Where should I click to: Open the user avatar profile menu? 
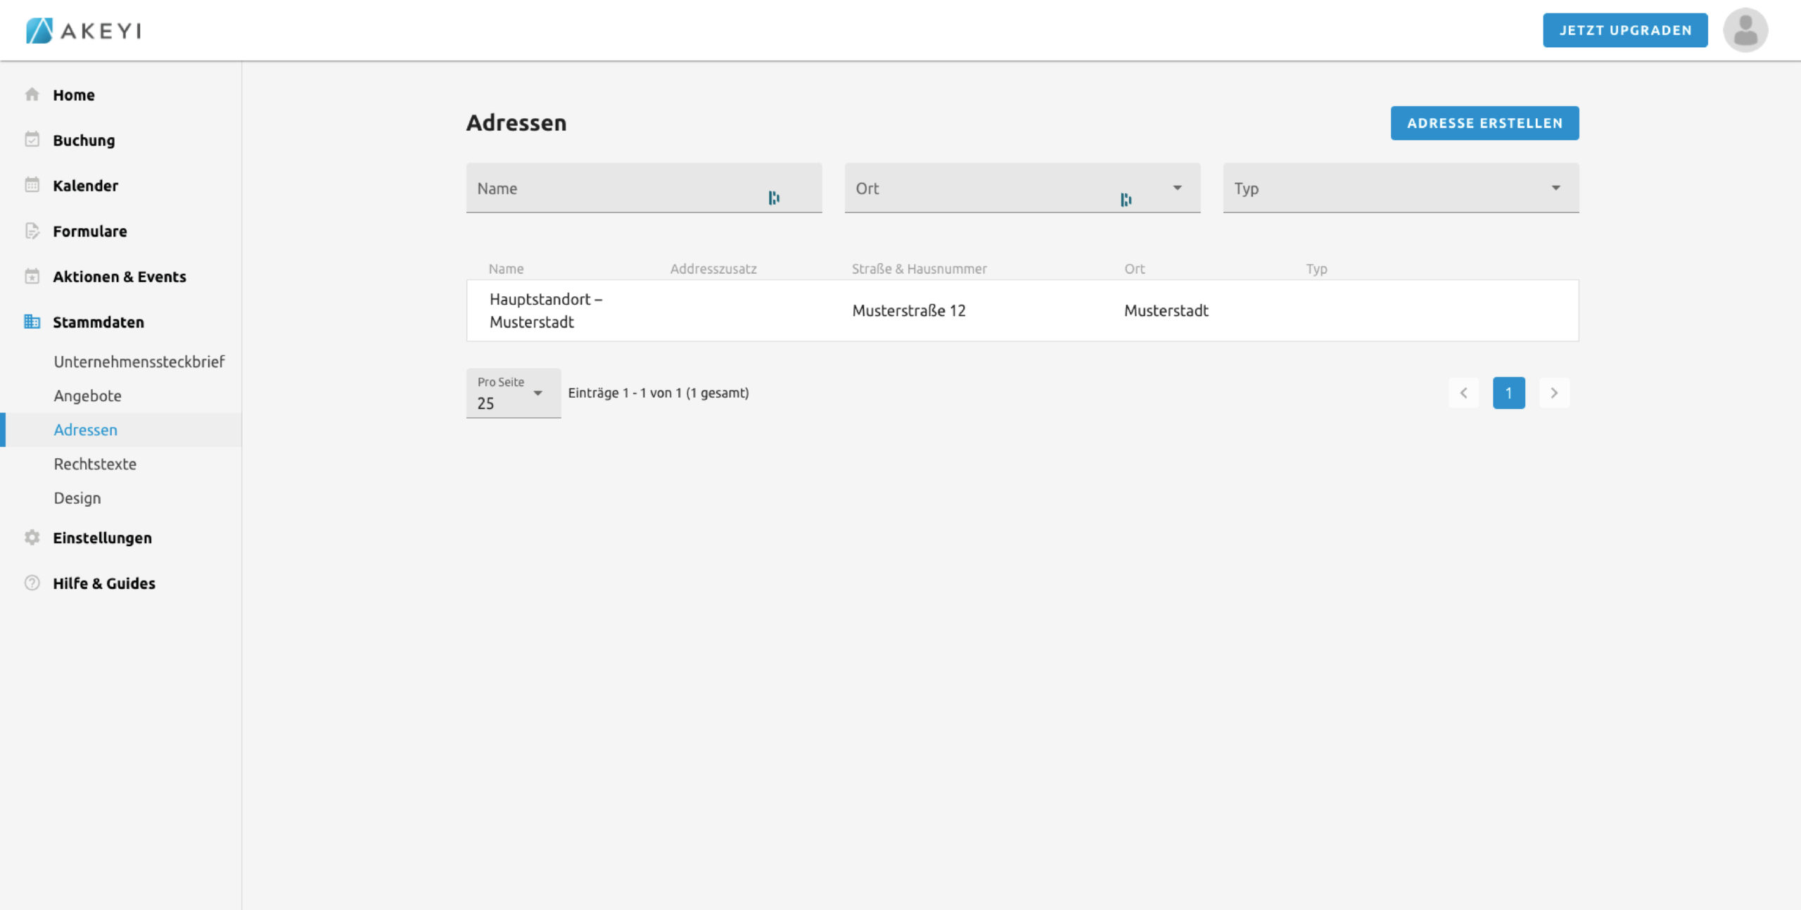(1745, 30)
